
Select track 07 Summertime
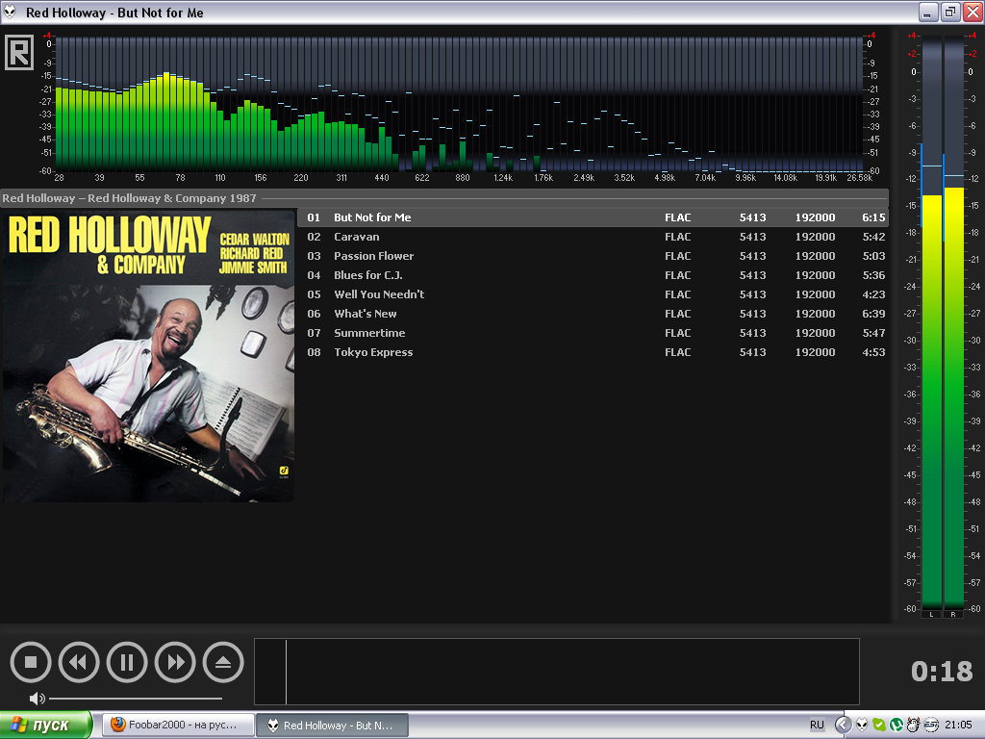(x=593, y=333)
